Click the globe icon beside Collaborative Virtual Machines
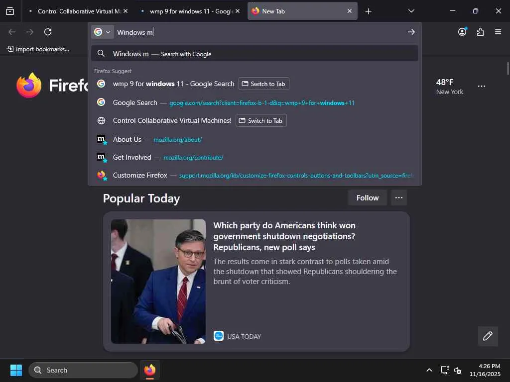This screenshot has width=510, height=382. [101, 120]
